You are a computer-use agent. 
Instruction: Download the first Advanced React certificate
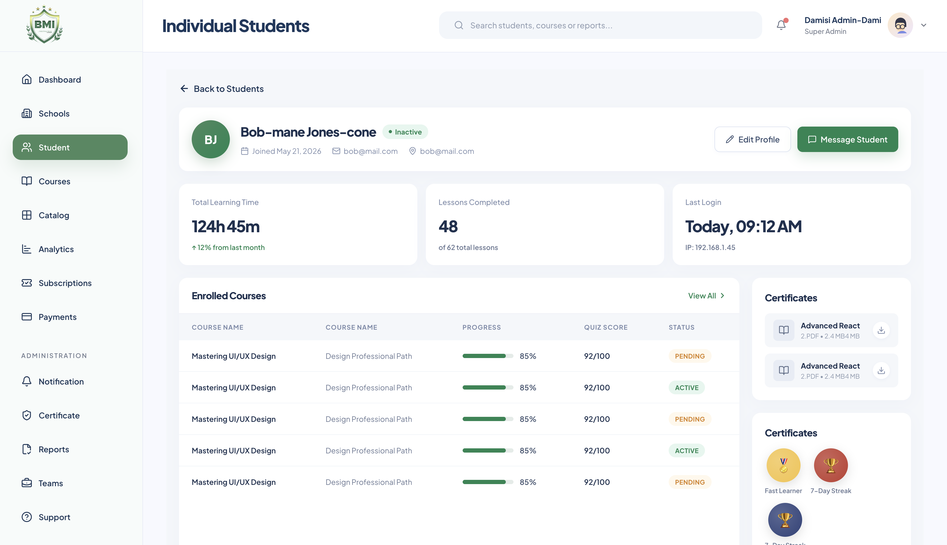click(x=881, y=330)
